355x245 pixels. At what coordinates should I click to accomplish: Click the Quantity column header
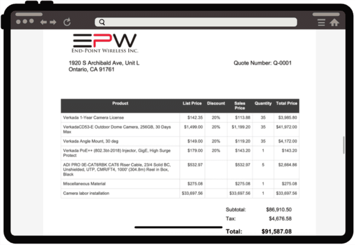(x=263, y=103)
